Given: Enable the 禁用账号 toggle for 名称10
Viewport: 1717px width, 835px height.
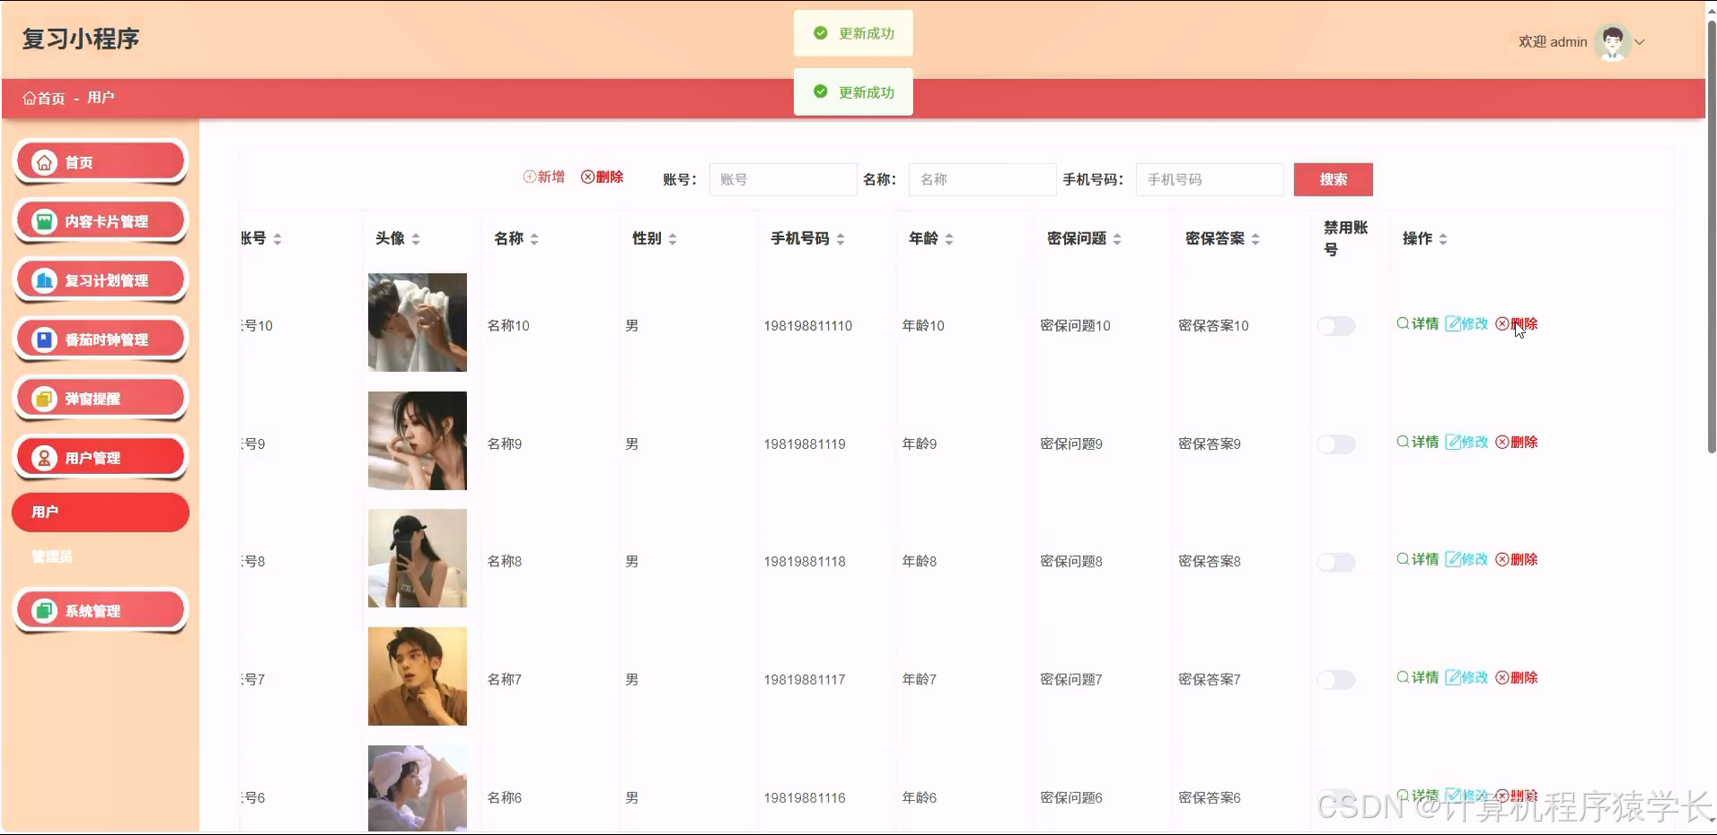Looking at the screenshot, I should tap(1335, 326).
